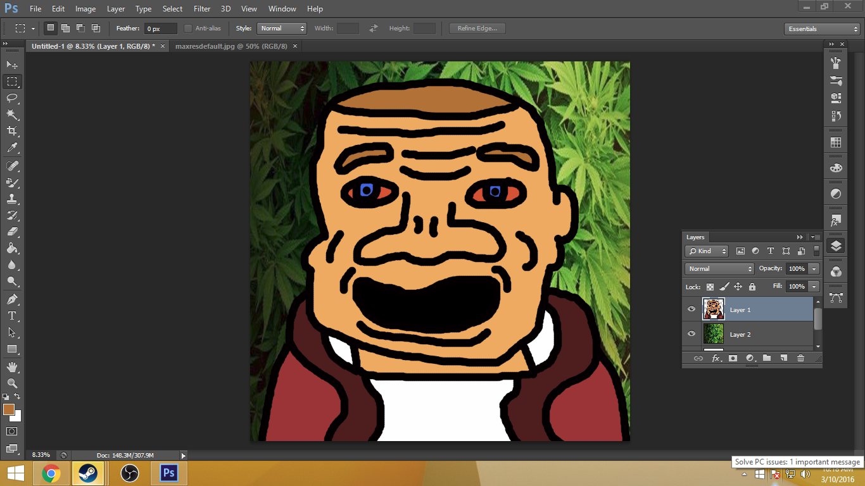
Task: Hide Layer 1 with eye icon
Action: pyautogui.click(x=691, y=309)
